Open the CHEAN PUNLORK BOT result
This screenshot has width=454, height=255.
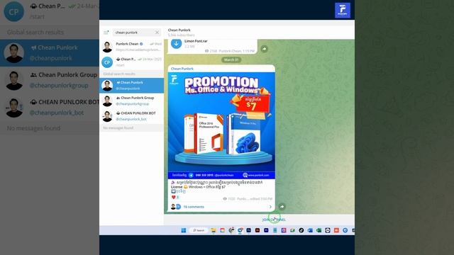coord(132,116)
